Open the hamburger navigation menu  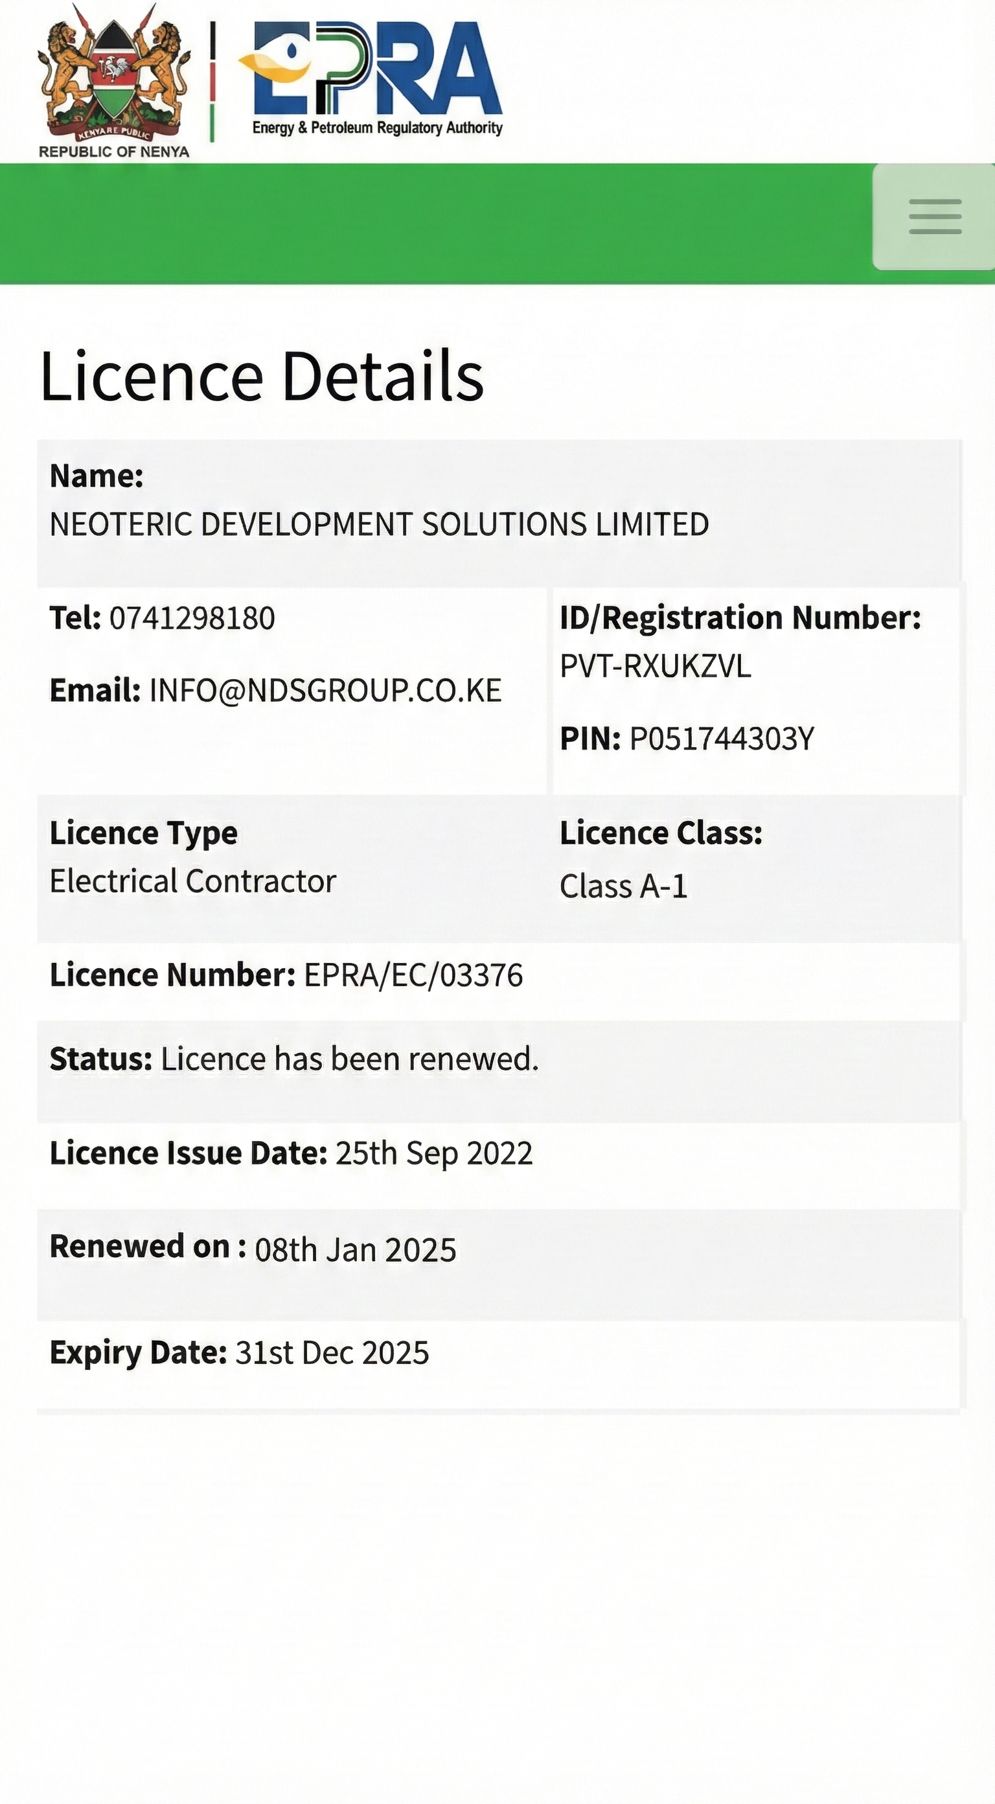(x=934, y=216)
